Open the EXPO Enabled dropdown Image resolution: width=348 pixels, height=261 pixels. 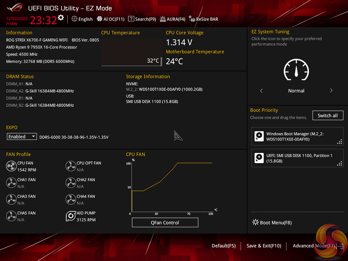pyautogui.click(x=22, y=136)
